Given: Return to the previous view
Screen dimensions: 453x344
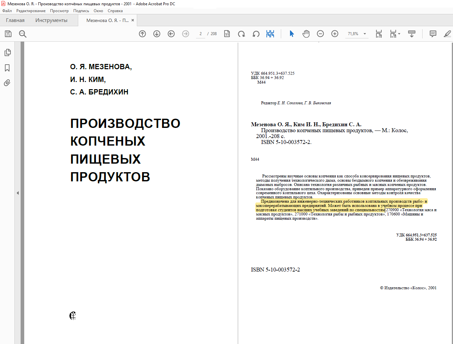Looking at the screenshot, I should [171, 34].
